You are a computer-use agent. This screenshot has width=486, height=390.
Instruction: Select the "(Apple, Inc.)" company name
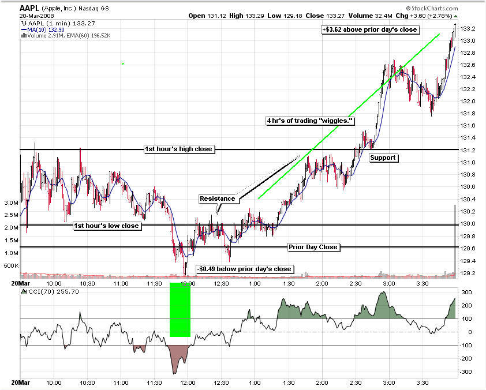click(x=58, y=9)
